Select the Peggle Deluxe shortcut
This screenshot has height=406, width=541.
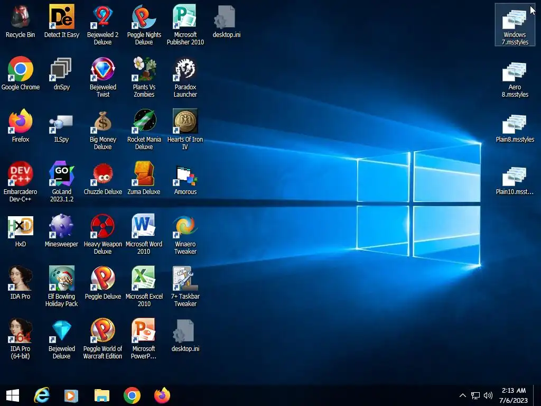coord(103,283)
